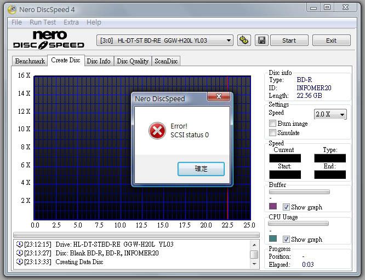Click the '22.56 GB' length value
The width and height of the screenshot is (365, 280).
(309, 96)
